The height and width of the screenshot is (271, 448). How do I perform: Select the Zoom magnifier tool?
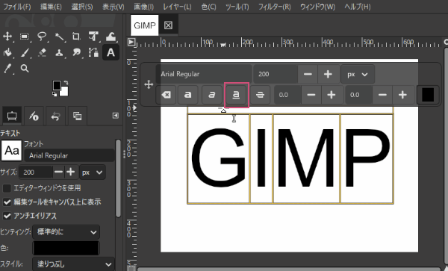[x=25, y=69]
